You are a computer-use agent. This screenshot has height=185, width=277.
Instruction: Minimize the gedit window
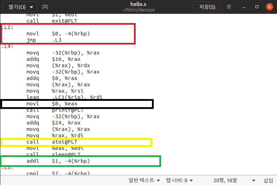click(244, 7)
